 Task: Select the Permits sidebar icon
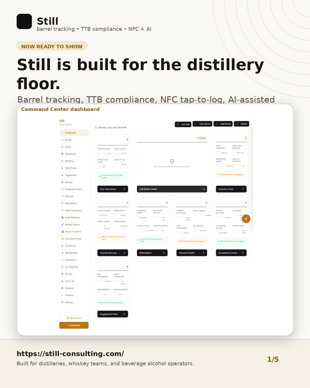[62, 274]
